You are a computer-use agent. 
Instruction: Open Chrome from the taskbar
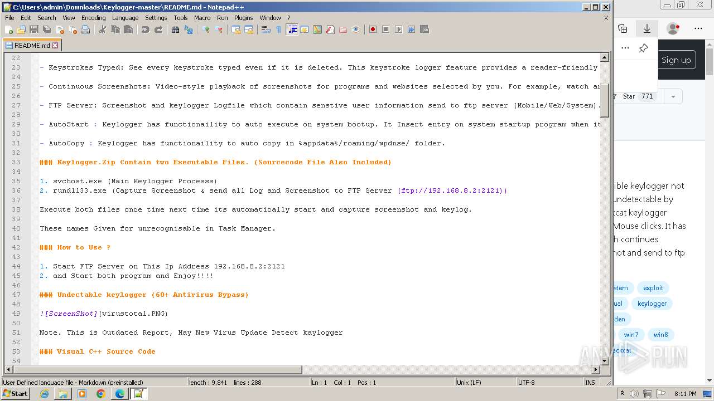pyautogui.click(x=100, y=394)
